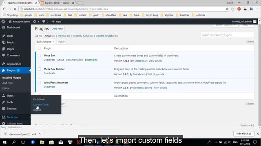Open the wordpress bookmarks folder
Image resolution: width=261 pixels, height=146 pixels.
point(54,15)
